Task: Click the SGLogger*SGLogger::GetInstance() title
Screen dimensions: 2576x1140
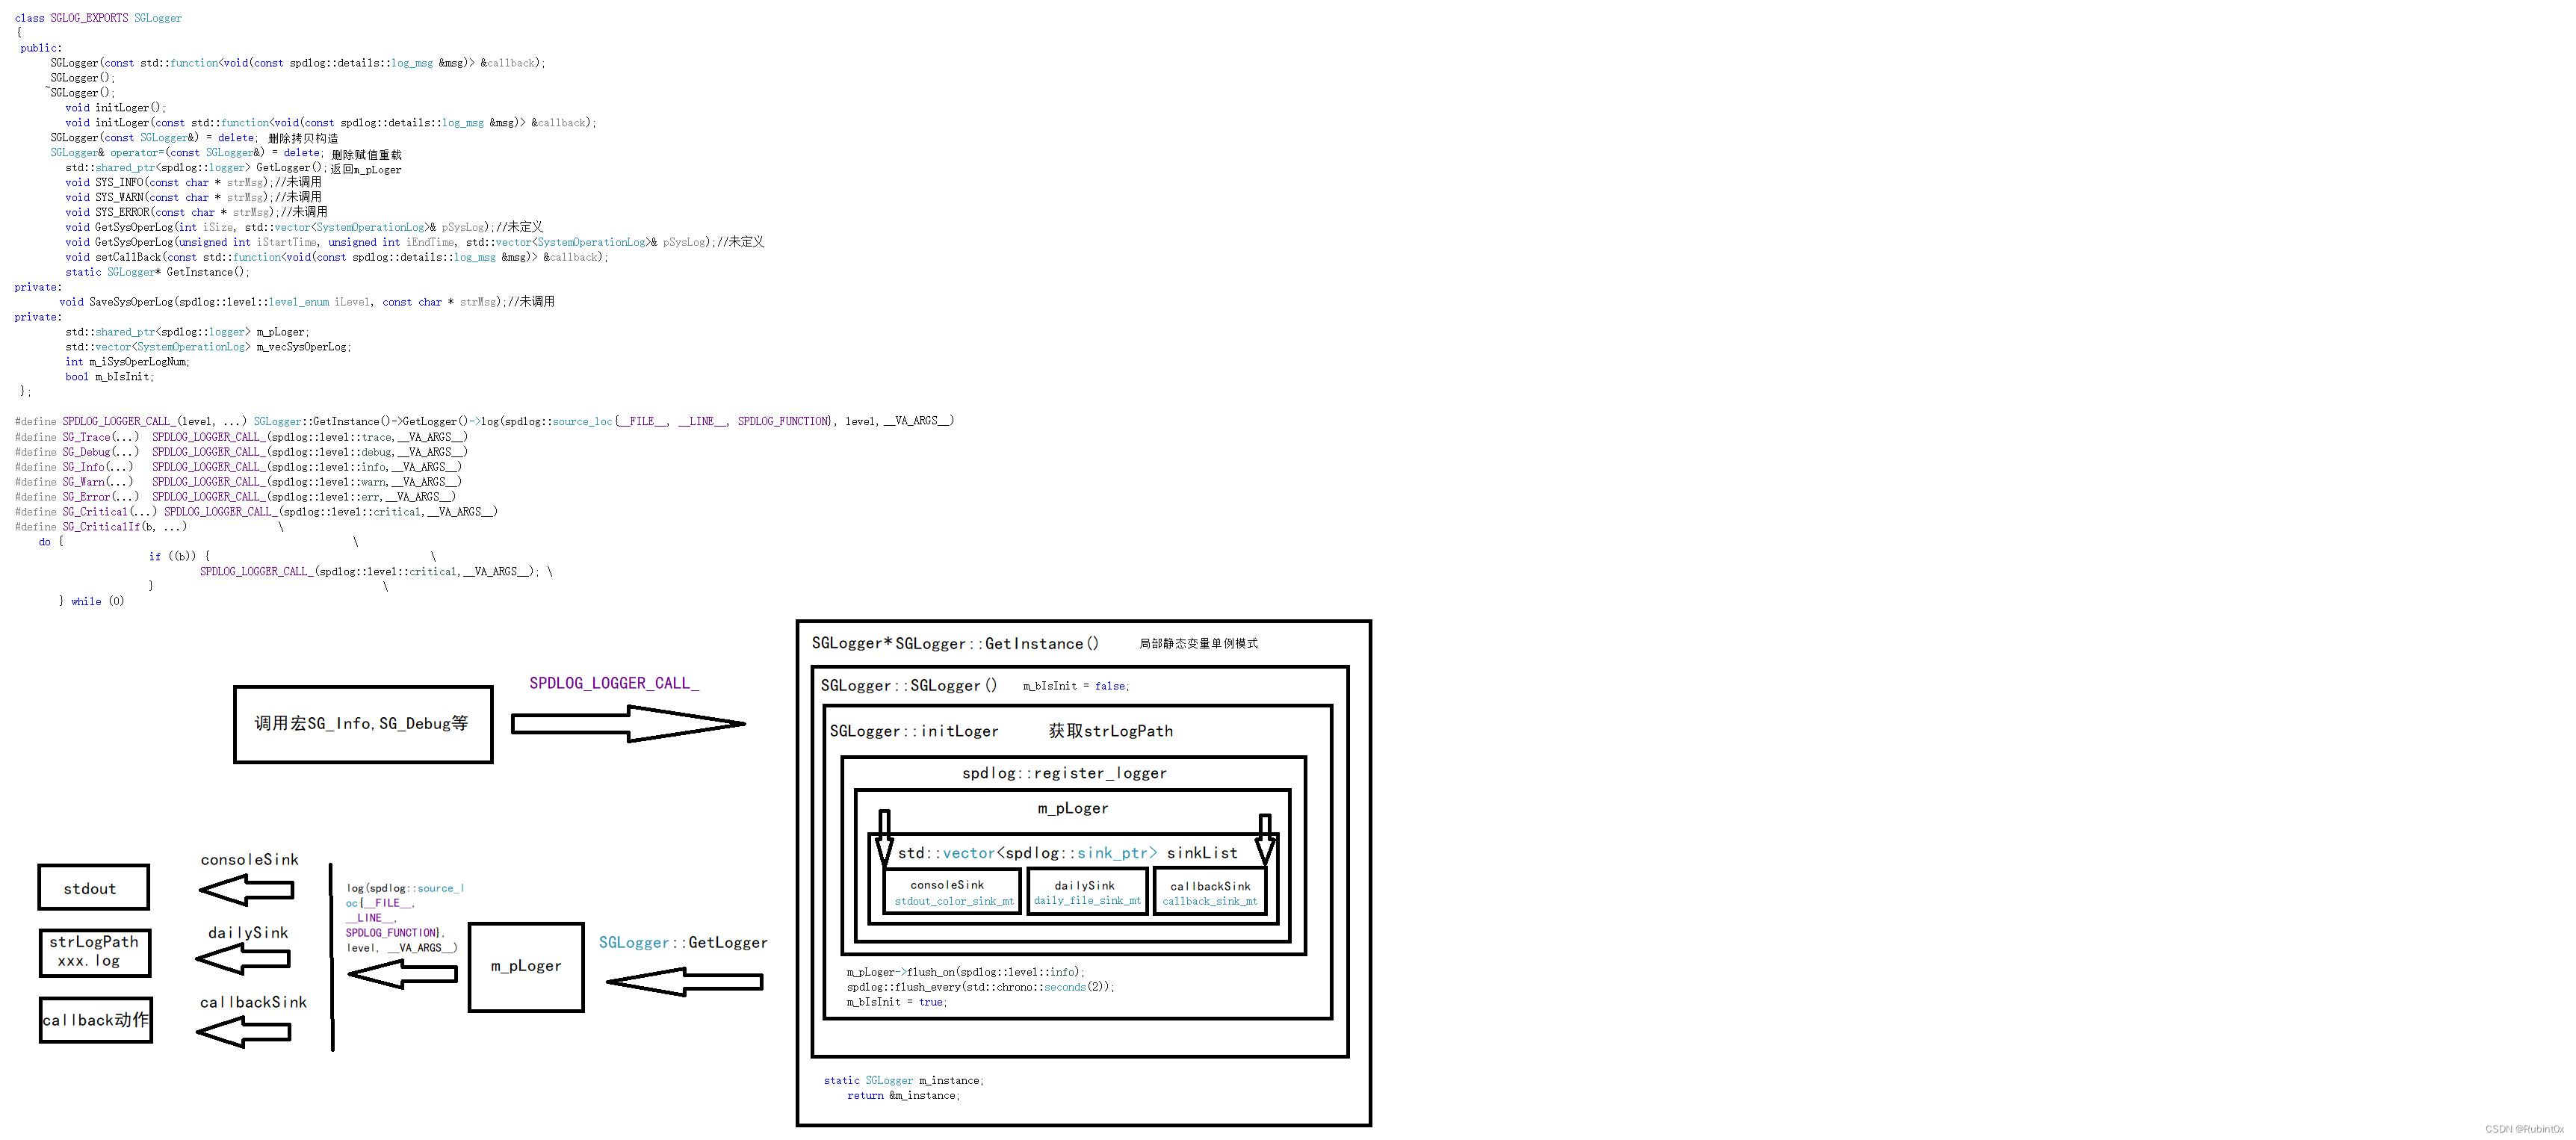Action: pos(954,643)
